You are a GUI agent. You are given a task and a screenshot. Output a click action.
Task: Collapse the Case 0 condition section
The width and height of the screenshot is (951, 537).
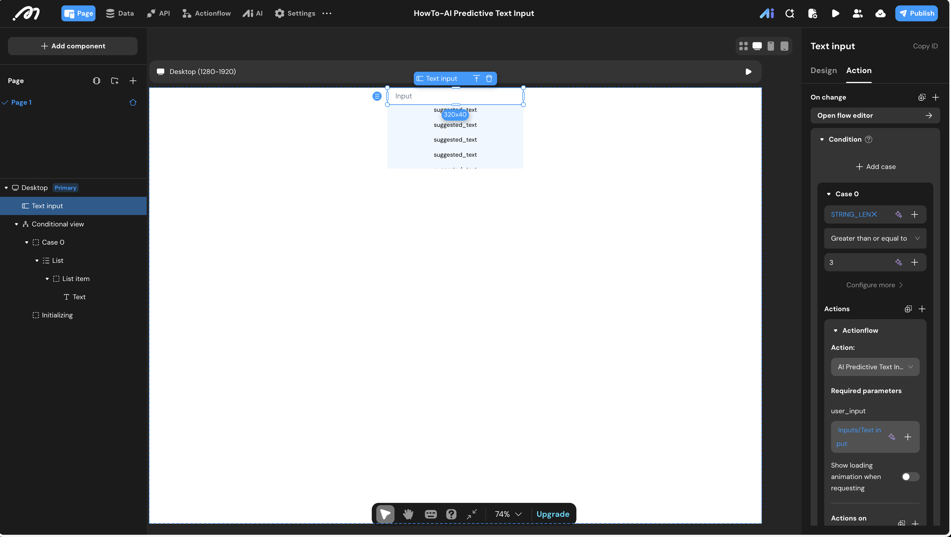(x=829, y=194)
